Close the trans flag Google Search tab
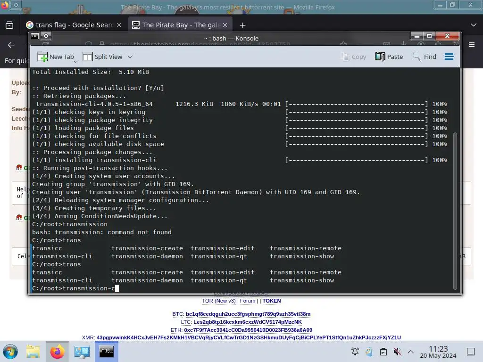 click(x=119, y=25)
